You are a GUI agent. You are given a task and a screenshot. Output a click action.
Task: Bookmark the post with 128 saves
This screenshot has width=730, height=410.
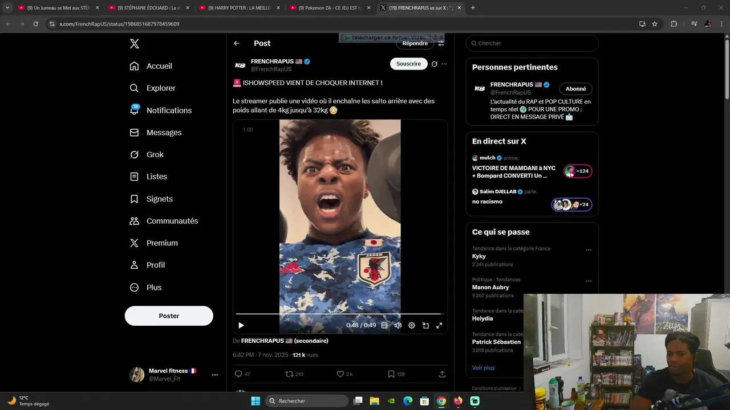(x=396, y=374)
